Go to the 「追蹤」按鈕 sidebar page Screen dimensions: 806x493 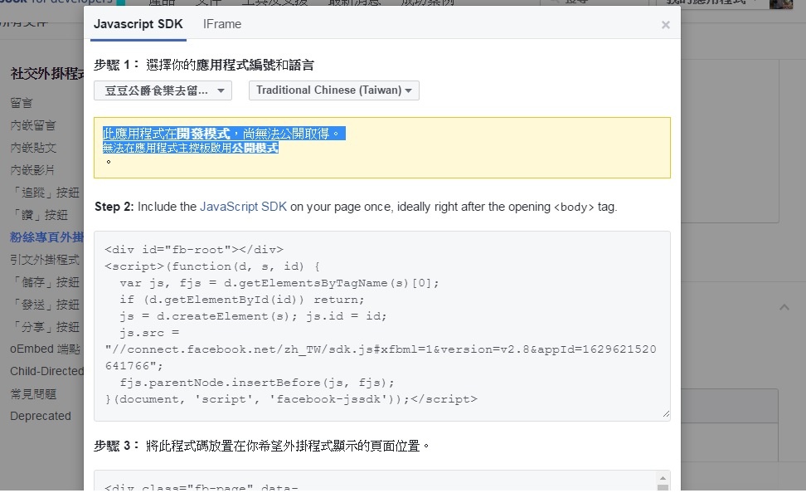[46, 193]
